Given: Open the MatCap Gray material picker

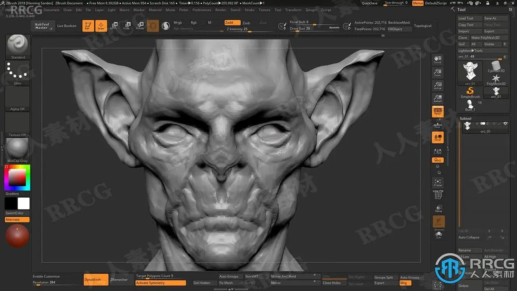Looking at the screenshot, I should pos(18,150).
